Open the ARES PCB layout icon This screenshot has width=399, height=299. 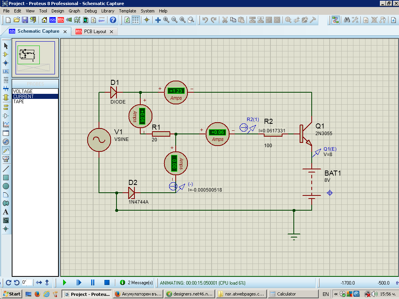61,20
